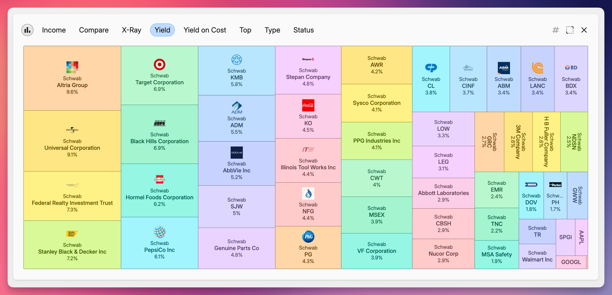
Task: Select the LEG 3.1% tile
Action: 444,162
